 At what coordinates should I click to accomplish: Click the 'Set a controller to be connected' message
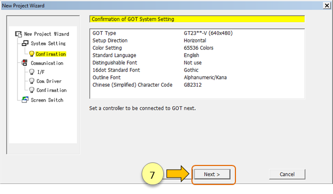(x=142, y=108)
